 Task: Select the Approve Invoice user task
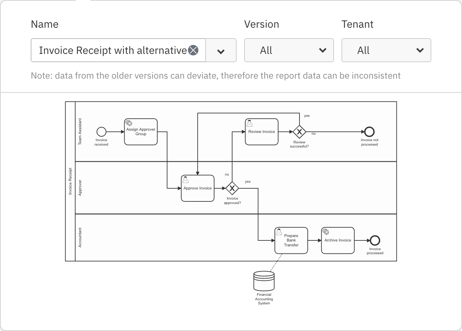click(x=198, y=188)
